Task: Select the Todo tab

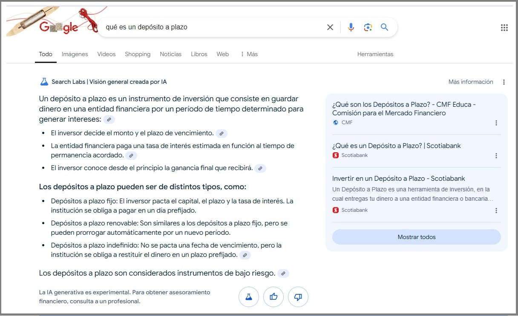Action: tap(46, 54)
